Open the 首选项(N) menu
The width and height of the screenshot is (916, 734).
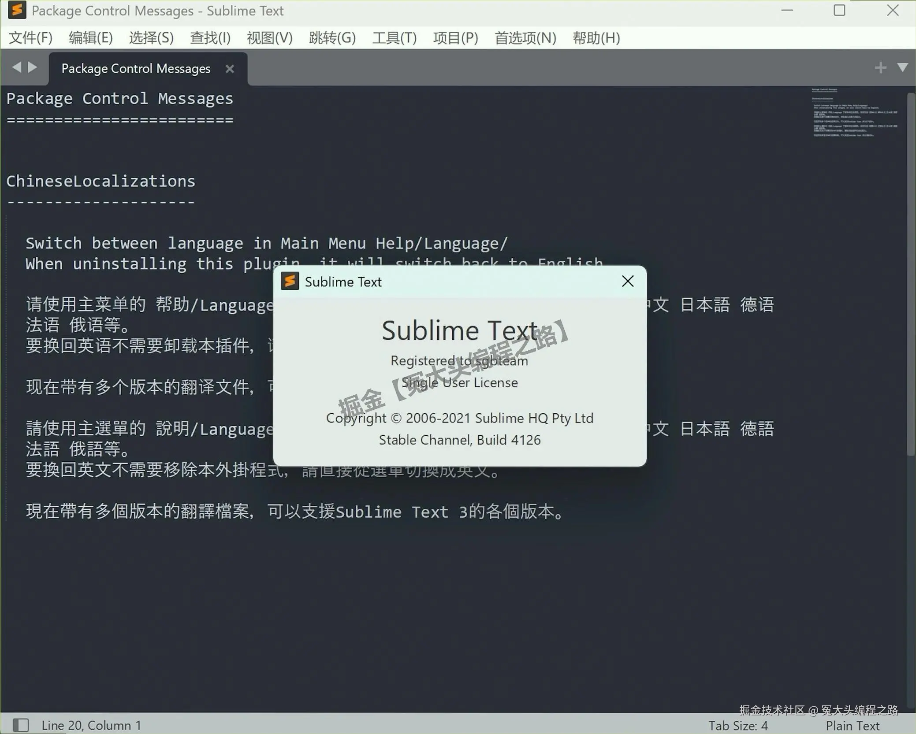tap(525, 38)
